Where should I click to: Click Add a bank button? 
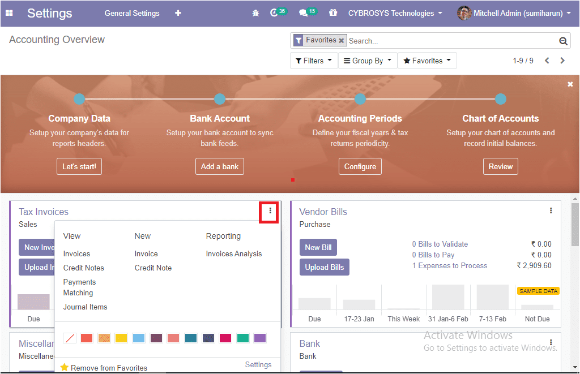tap(220, 166)
